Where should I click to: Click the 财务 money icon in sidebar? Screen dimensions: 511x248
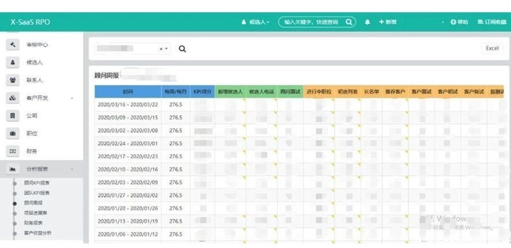[13, 151]
